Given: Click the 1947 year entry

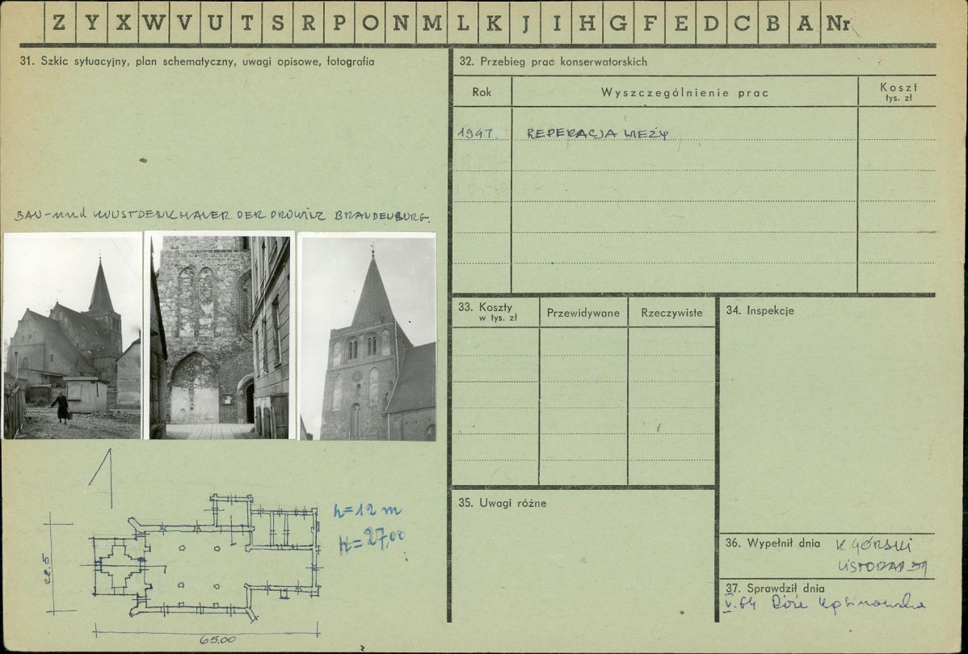Looking at the screenshot, I should [477, 133].
